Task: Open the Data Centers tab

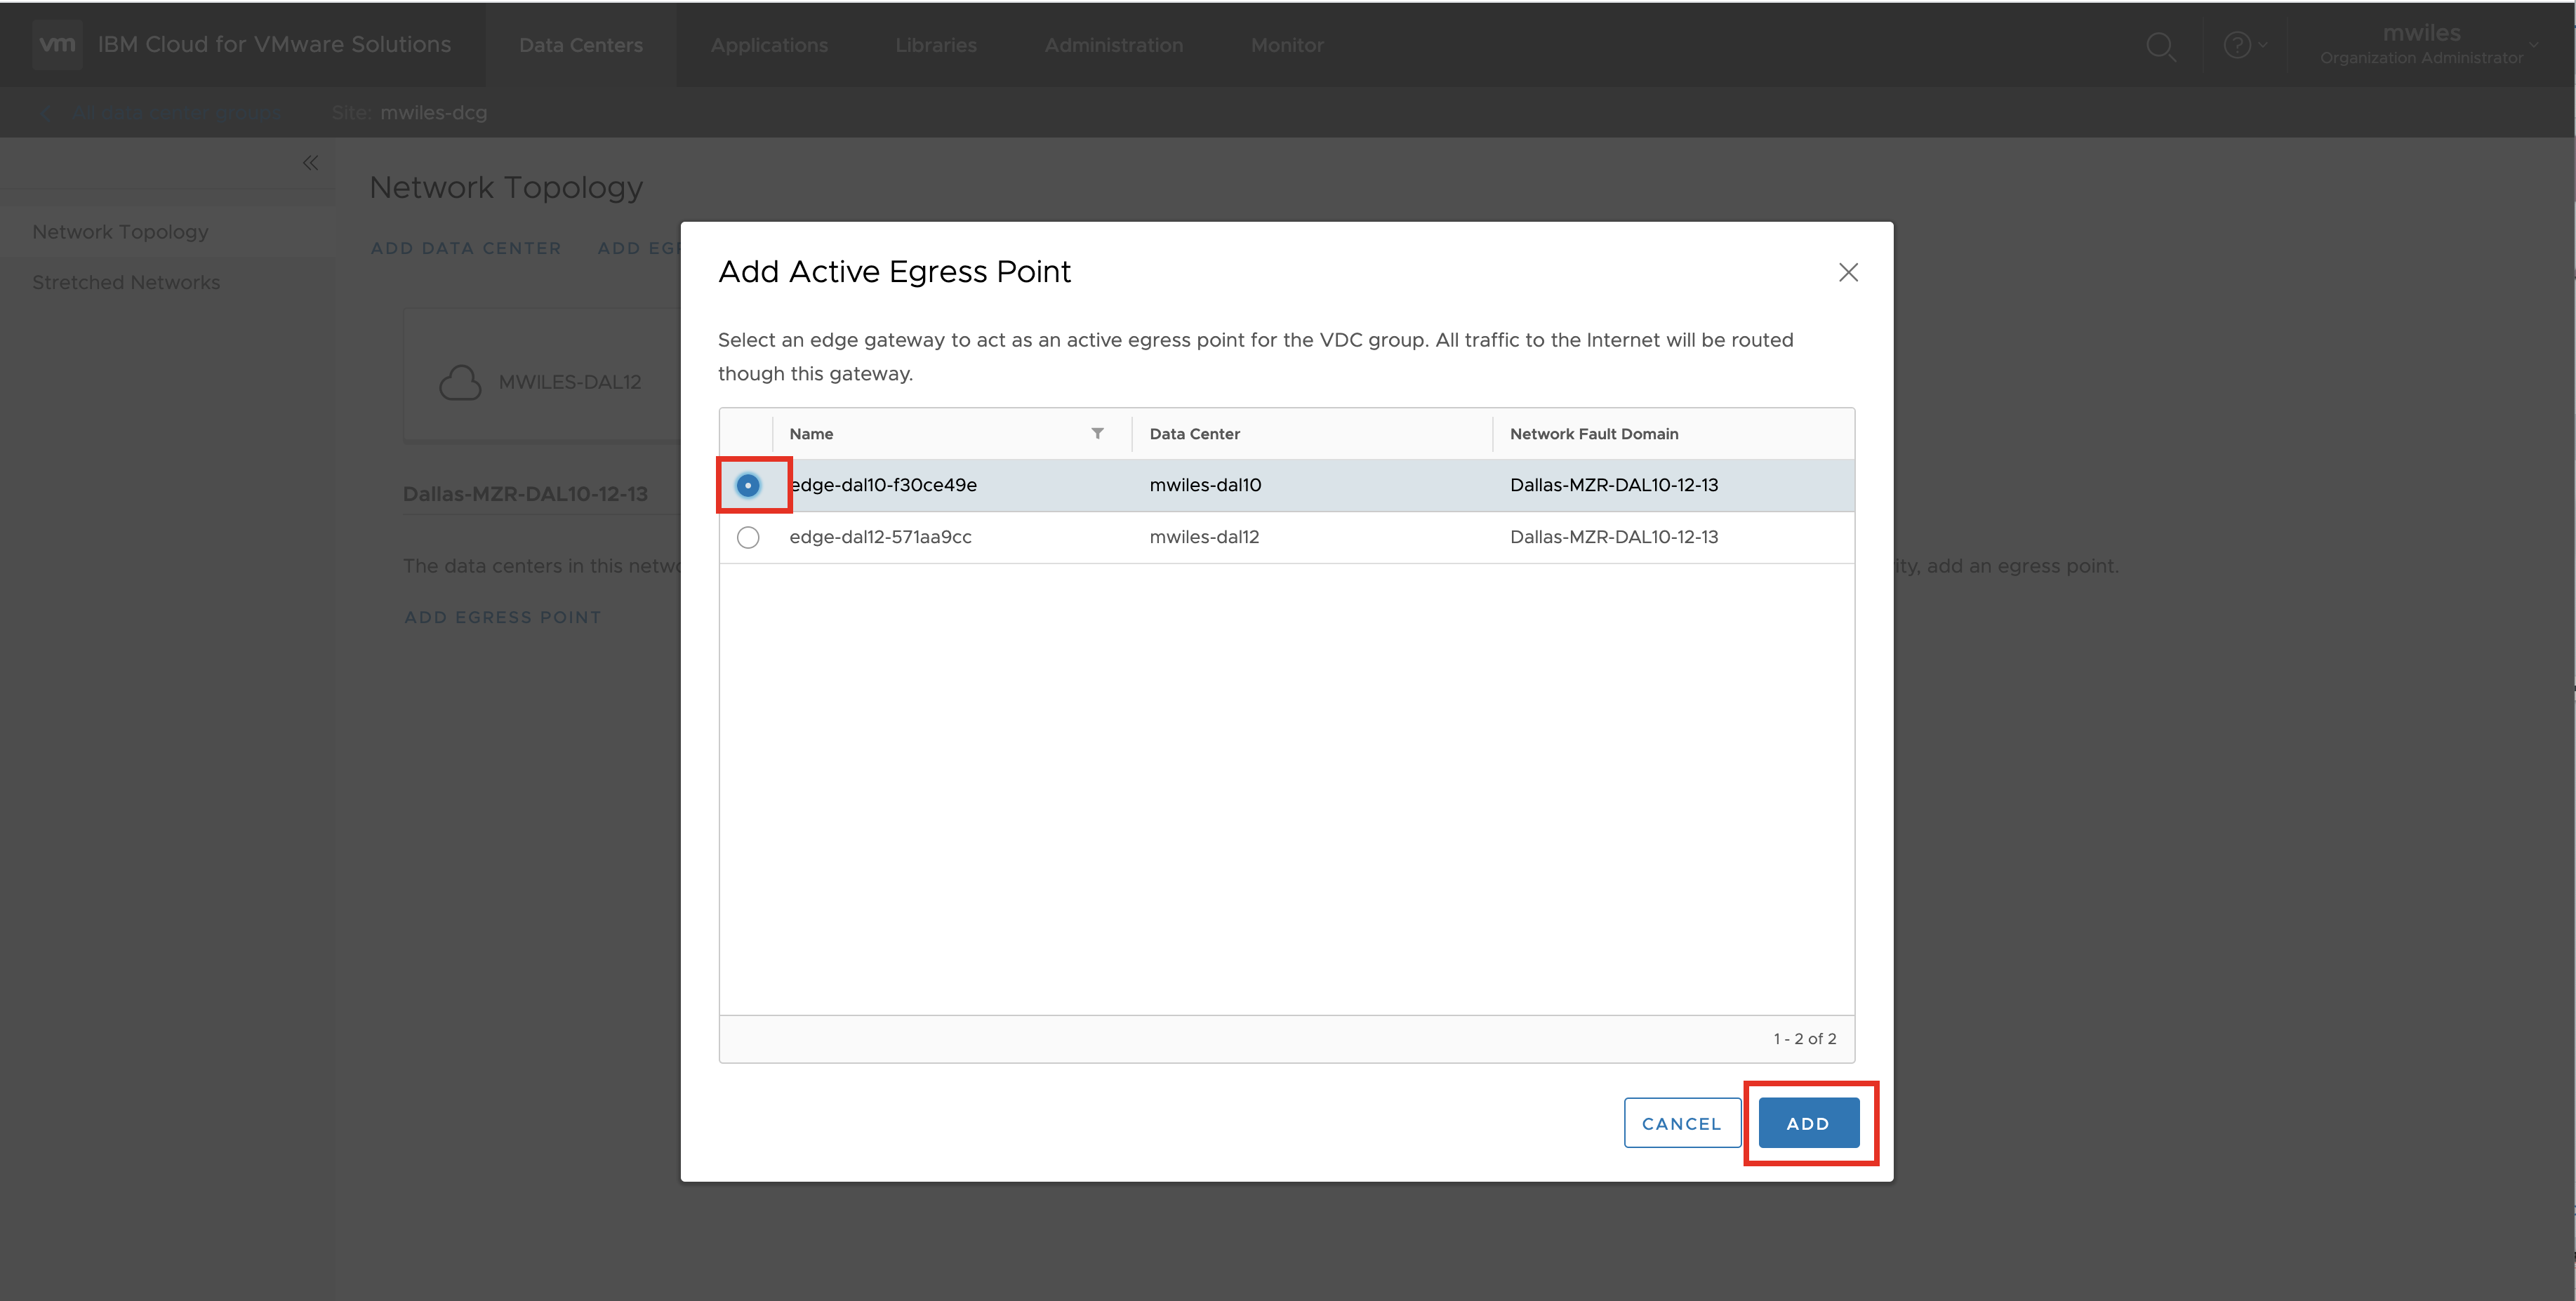Action: 580,45
